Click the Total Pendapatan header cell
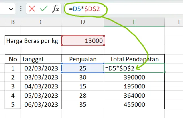Image resolution: width=183 pixels, height=118 pixels. click(134, 59)
